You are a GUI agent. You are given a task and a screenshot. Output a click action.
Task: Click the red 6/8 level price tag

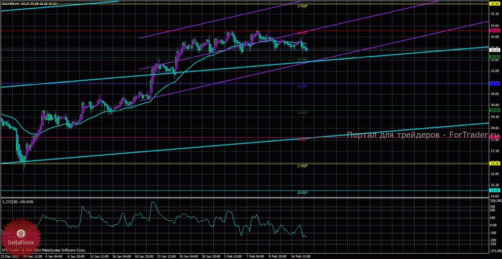click(495, 31)
